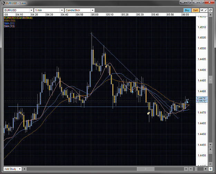
Task: Click the horizontal zoom plus button
Action: [206, 169]
